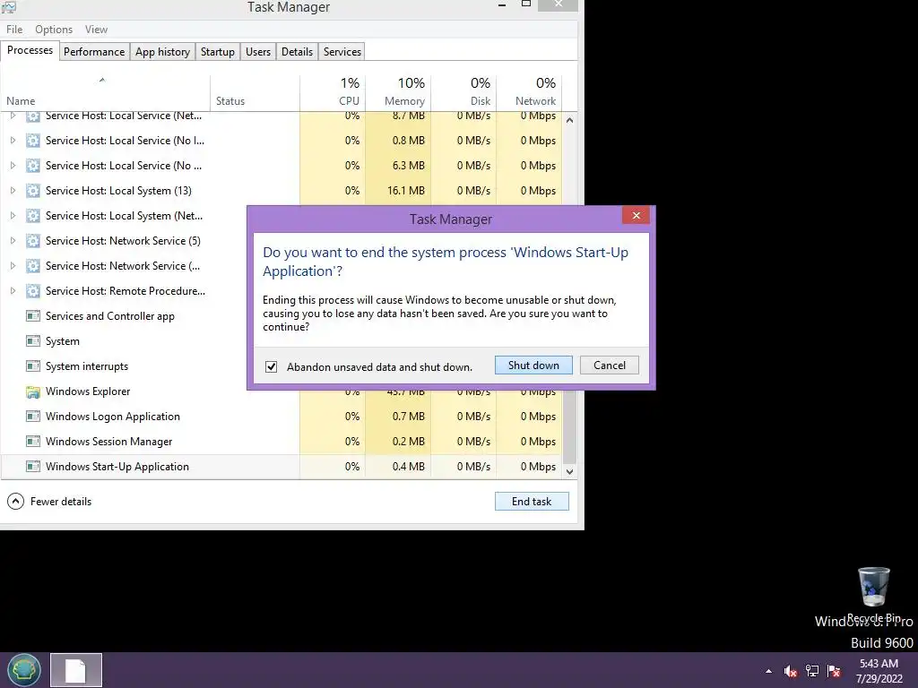Expand the 6.3 MB Local Service row
The image size is (918, 688).
click(x=13, y=166)
